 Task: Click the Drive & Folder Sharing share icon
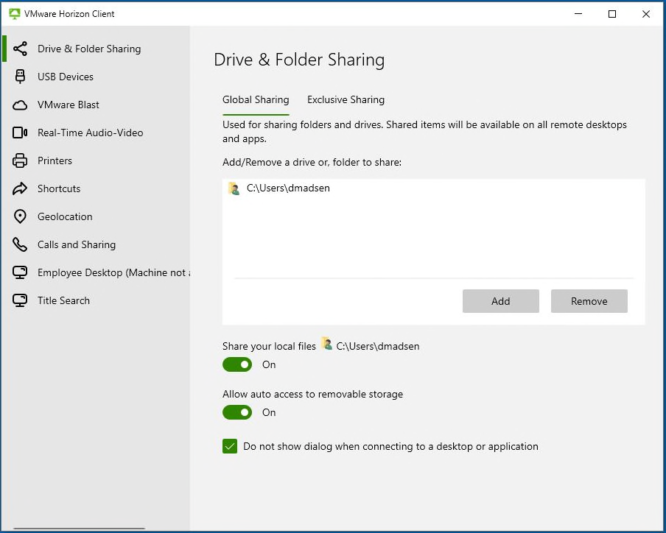pos(20,49)
